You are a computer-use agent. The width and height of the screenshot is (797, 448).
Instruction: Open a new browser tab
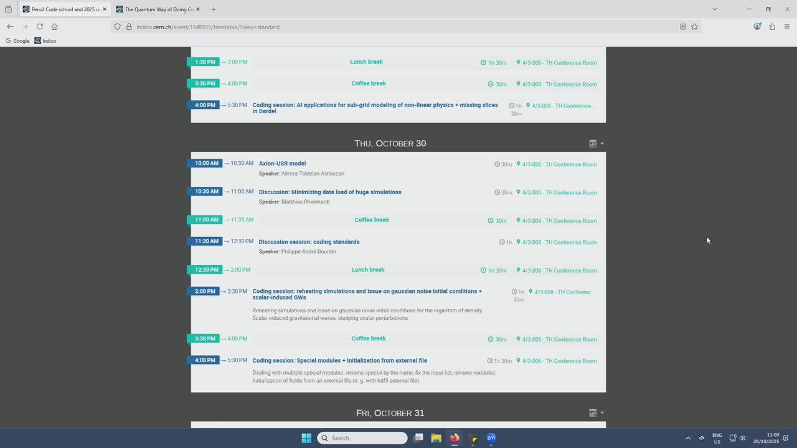(214, 9)
